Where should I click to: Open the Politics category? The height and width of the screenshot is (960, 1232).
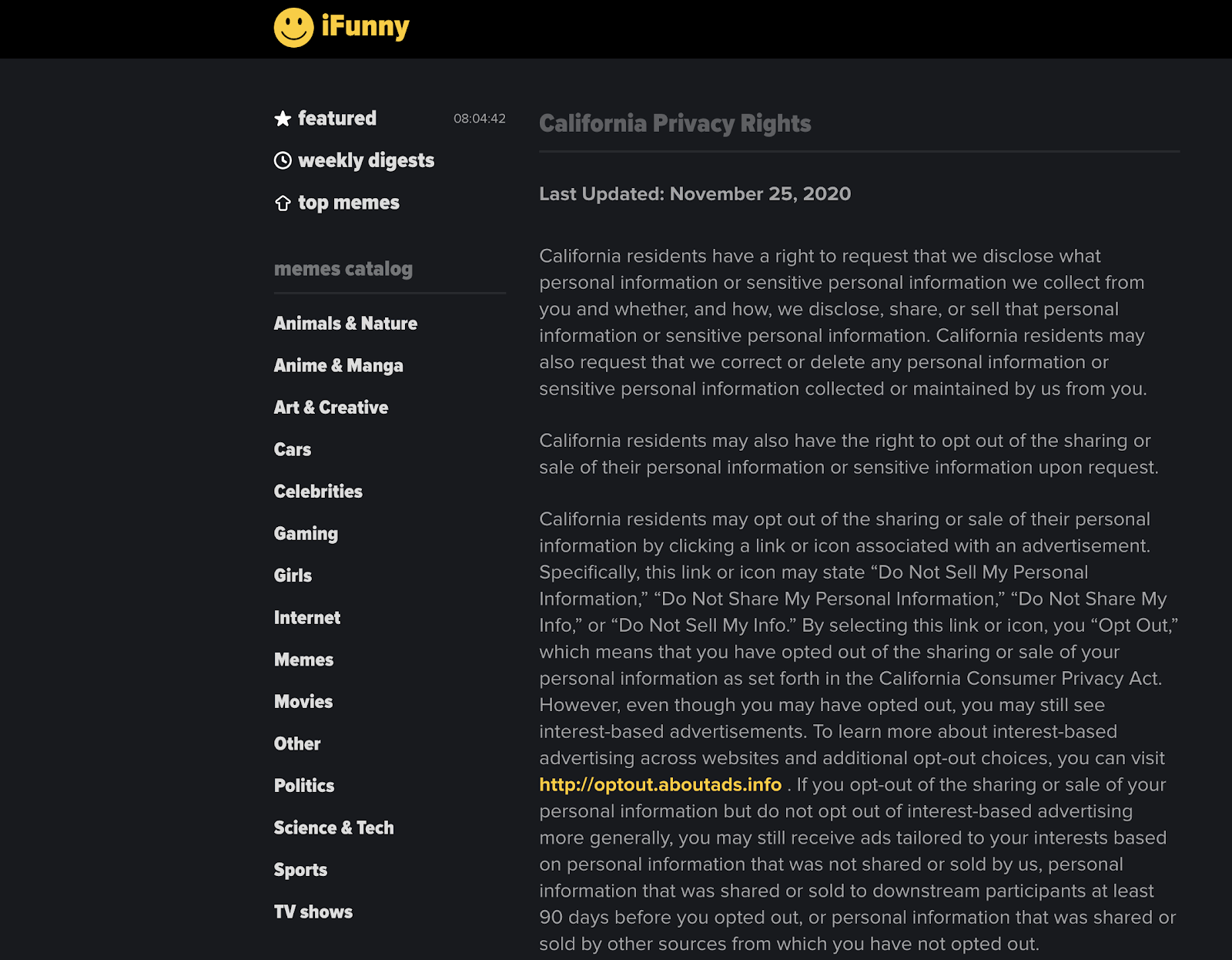[x=303, y=785]
